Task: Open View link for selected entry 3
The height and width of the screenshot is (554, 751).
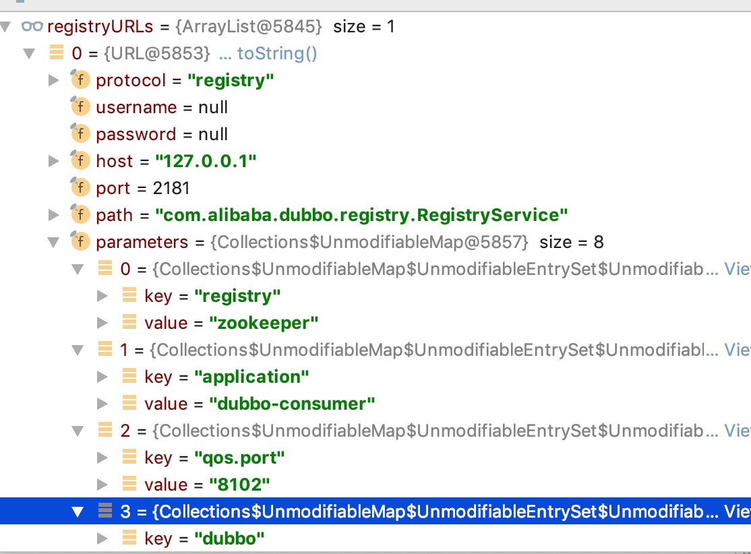Action: (x=737, y=512)
